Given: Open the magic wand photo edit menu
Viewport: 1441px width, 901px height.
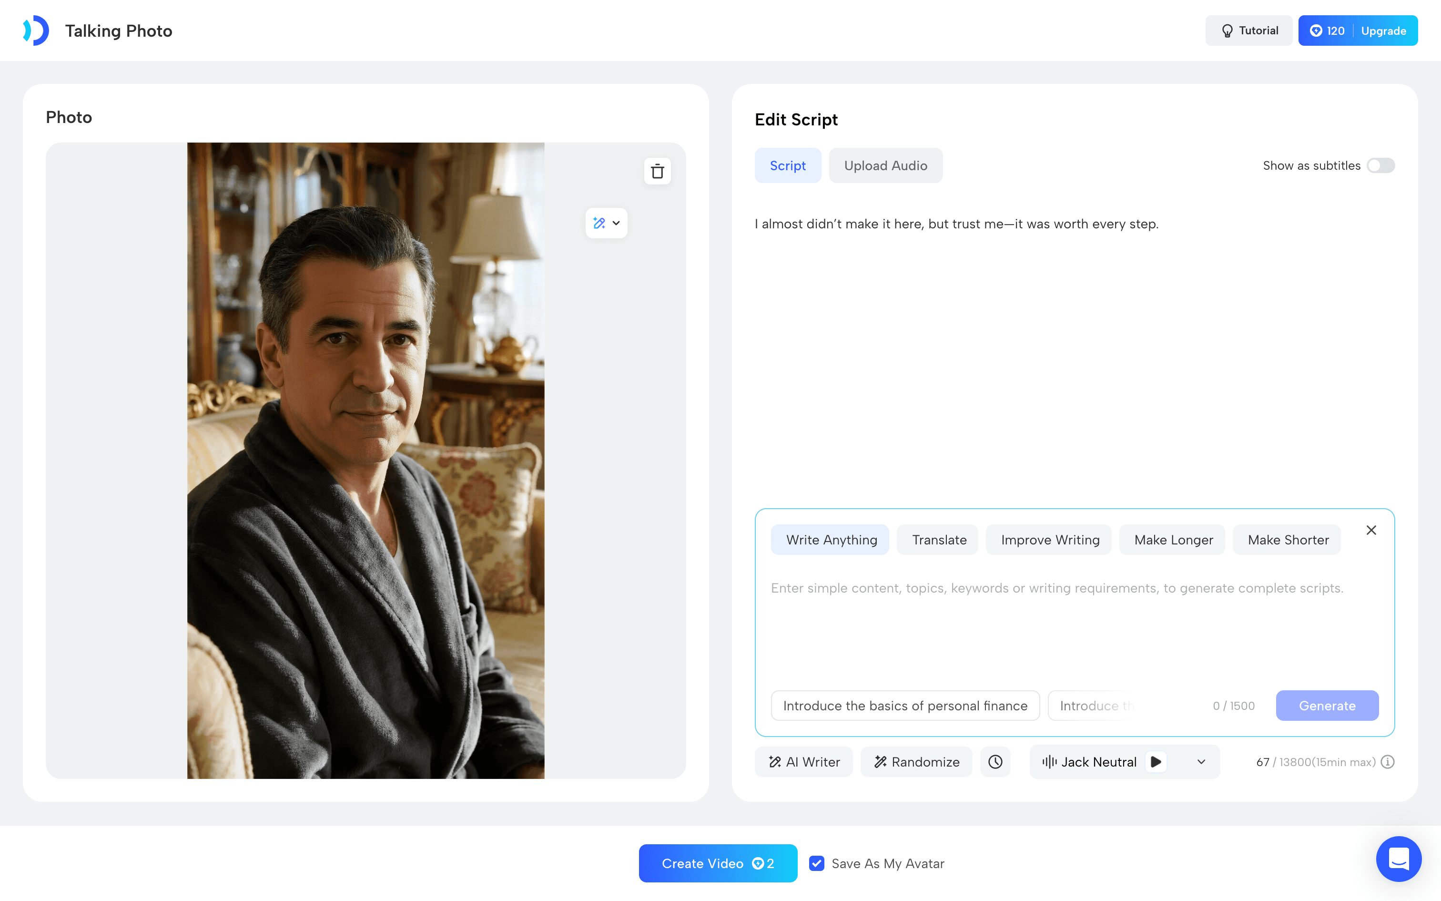Looking at the screenshot, I should [x=606, y=224].
